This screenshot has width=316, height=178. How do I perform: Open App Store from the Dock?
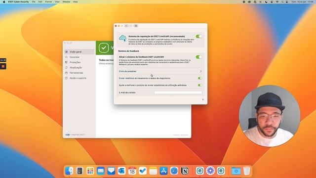pos(163,171)
